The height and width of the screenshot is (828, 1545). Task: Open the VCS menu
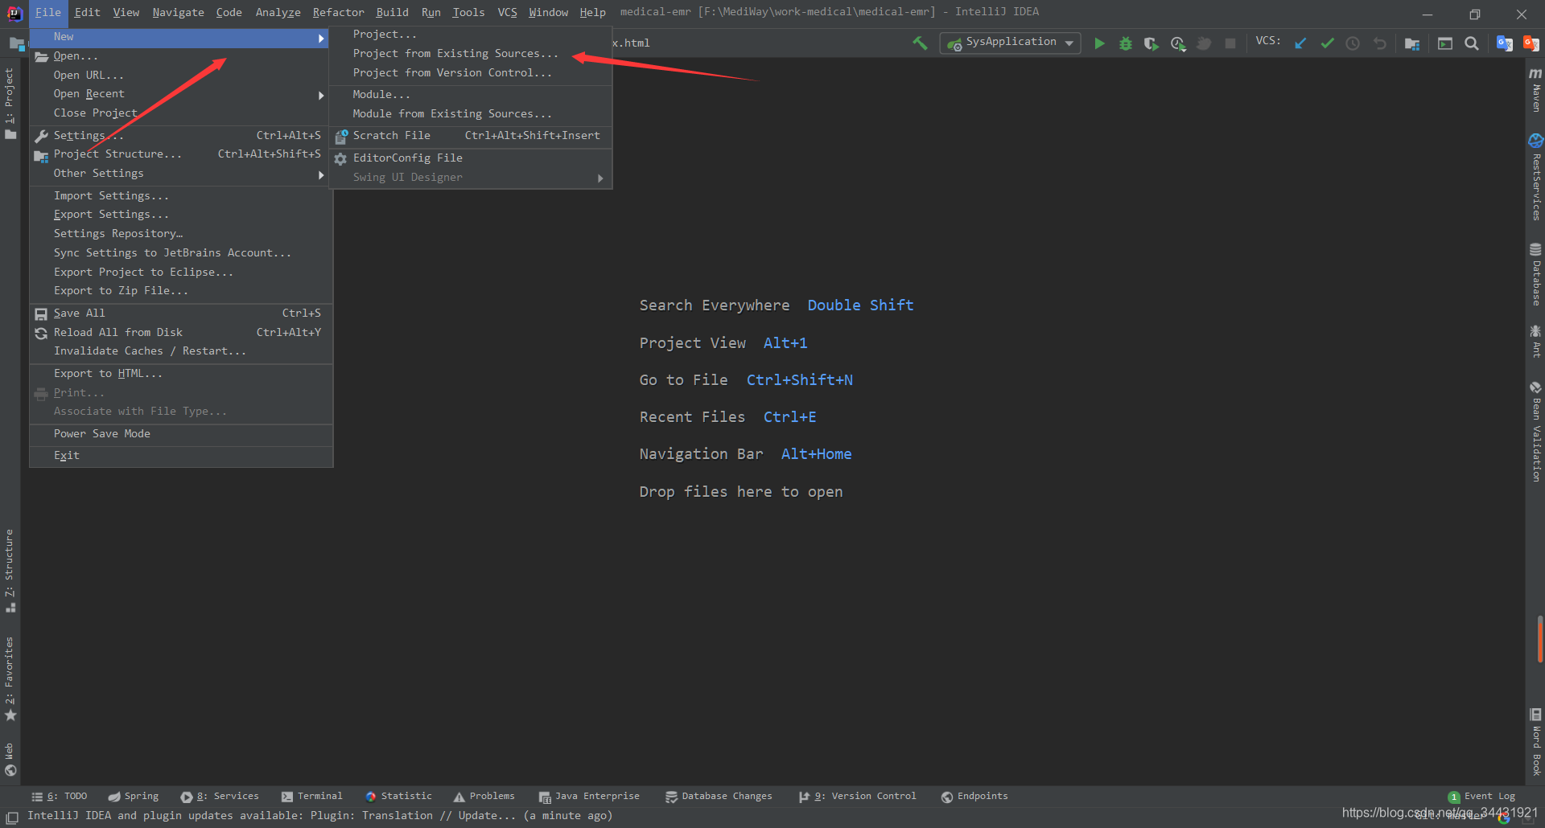[x=507, y=12]
